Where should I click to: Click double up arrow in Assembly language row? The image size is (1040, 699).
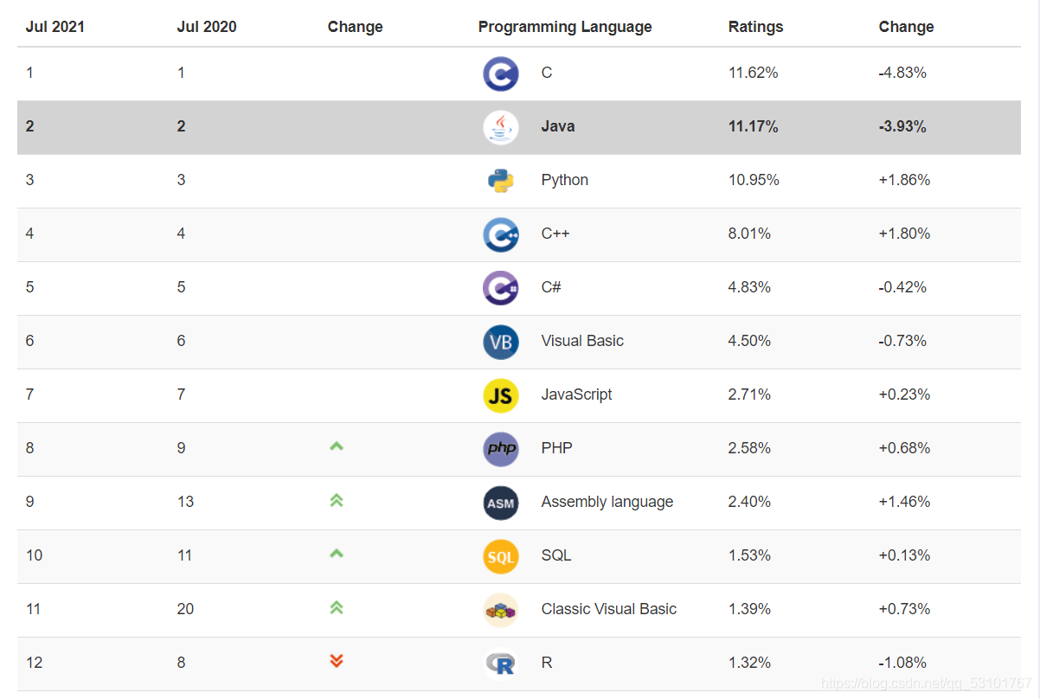click(x=337, y=500)
